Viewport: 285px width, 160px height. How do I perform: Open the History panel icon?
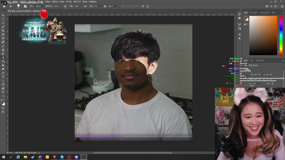[240, 14]
